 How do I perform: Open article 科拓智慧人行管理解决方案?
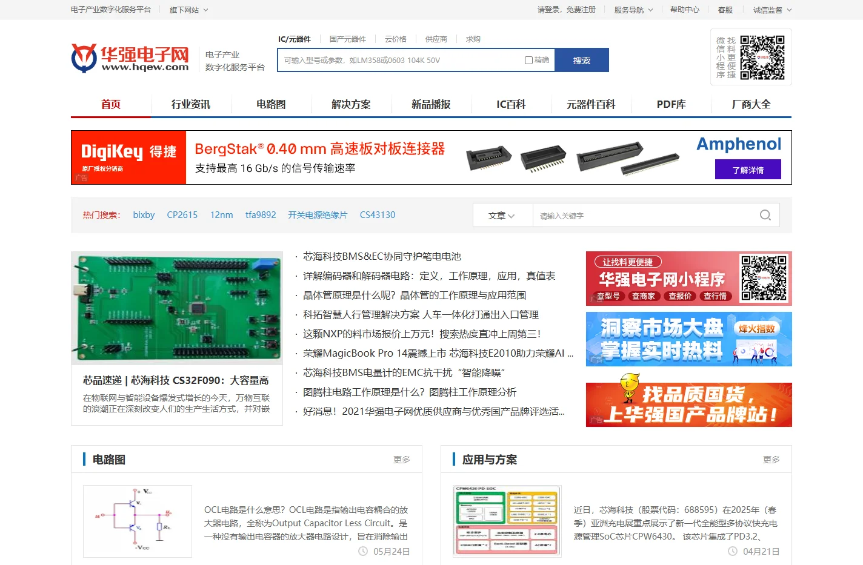(421, 315)
